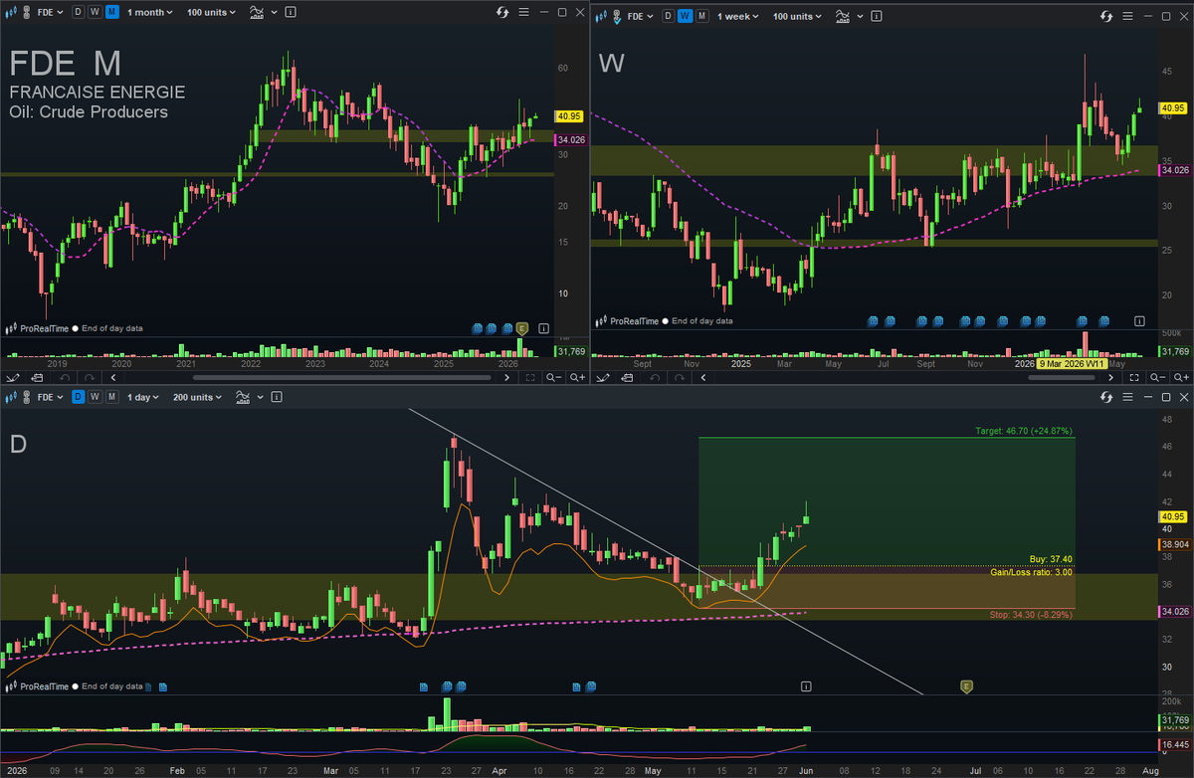Screen dimensions: 1194x778
Task: Click fit-to-screen icon in monthly chart
Action: tap(530, 377)
